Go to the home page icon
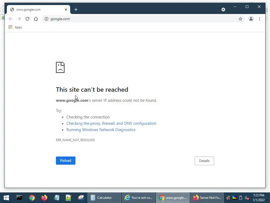270x203 pixels. (x=36, y=19)
